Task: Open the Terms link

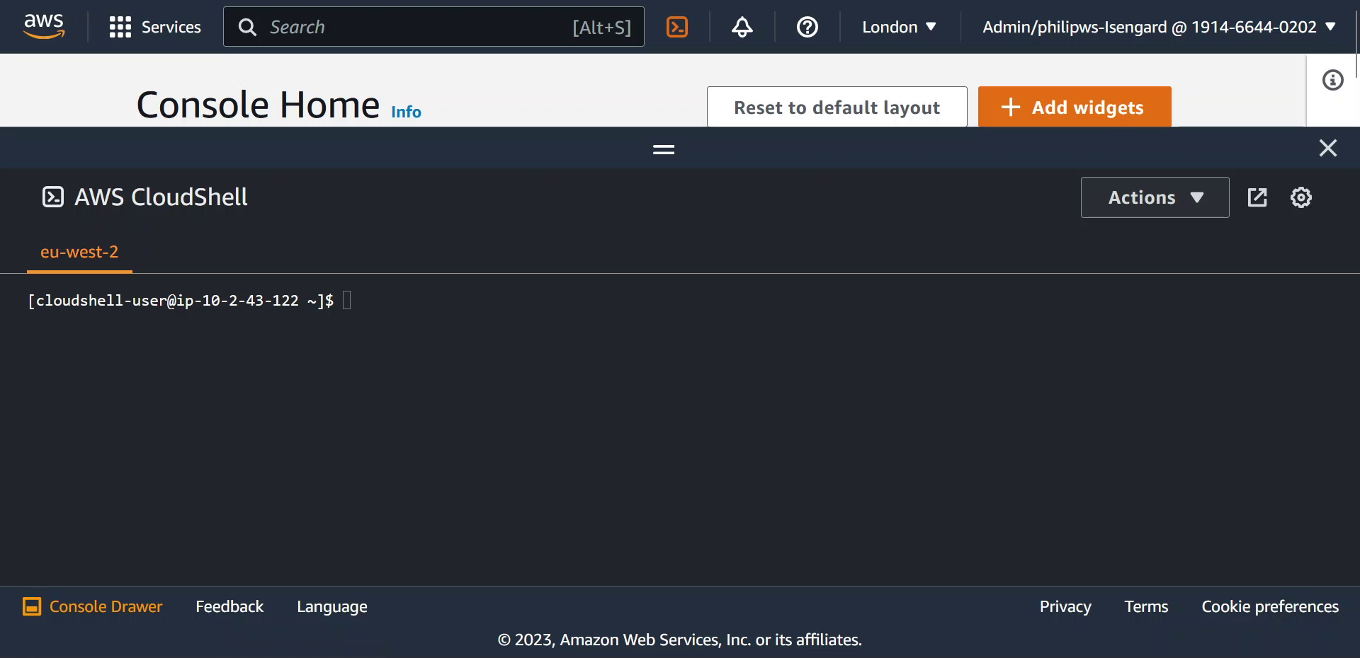Action: (1146, 606)
